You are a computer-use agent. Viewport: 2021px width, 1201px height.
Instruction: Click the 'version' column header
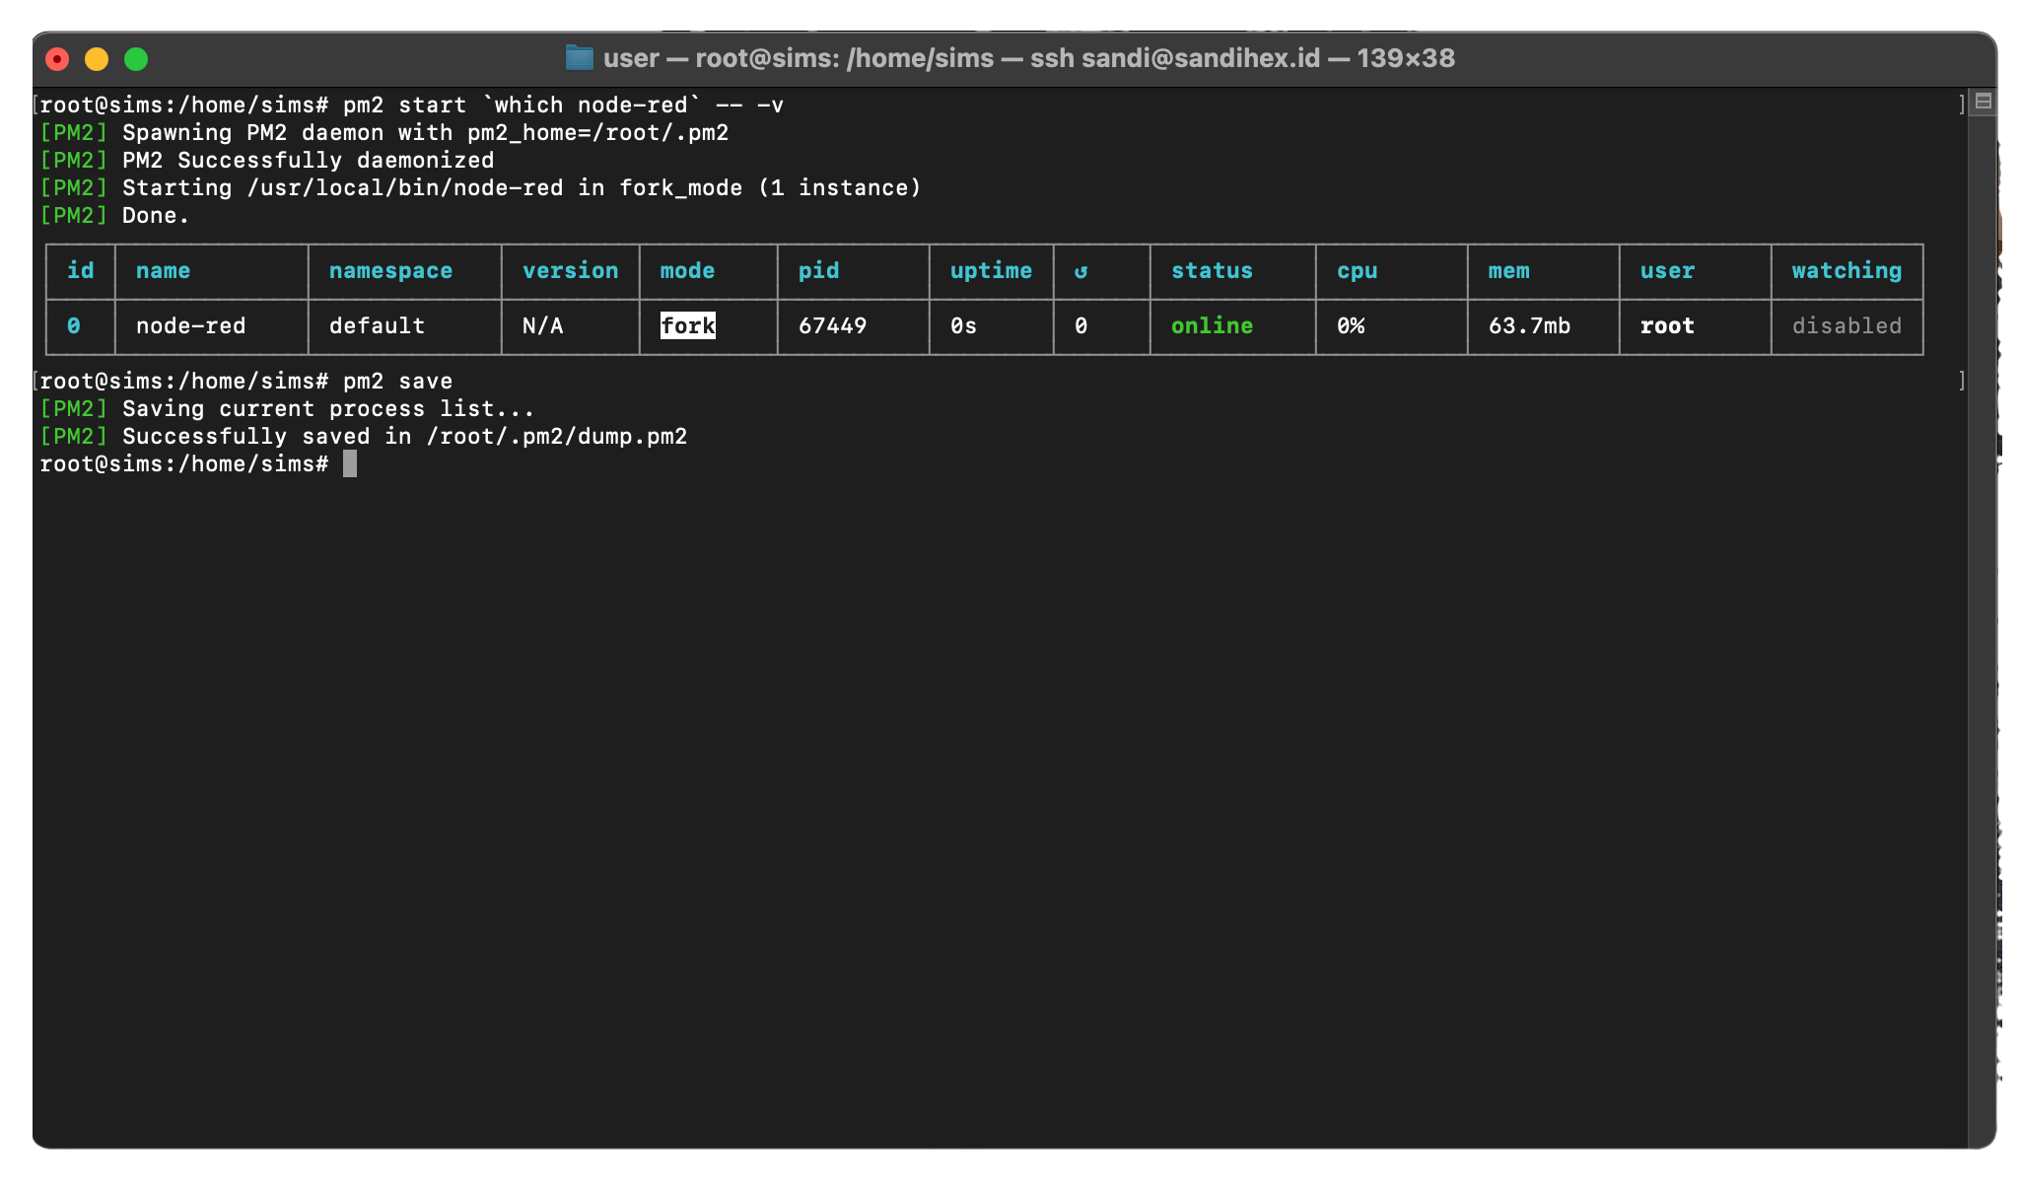[x=570, y=270]
